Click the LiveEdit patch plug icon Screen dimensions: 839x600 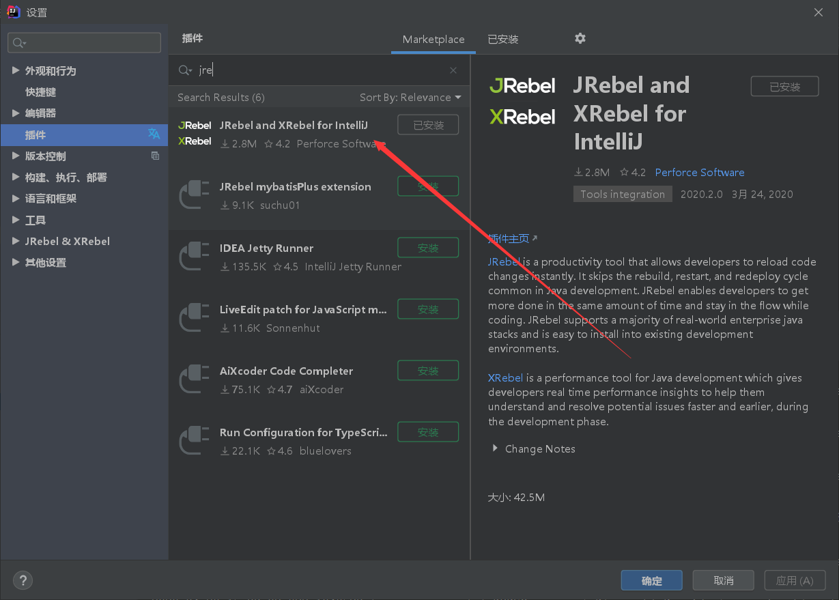(195, 317)
